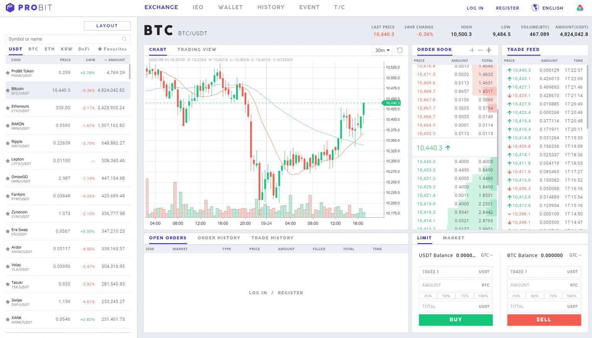592x338 pixels.
Task: Select the 10,467.8 ask price in order book
Action: (x=426, y=100)
